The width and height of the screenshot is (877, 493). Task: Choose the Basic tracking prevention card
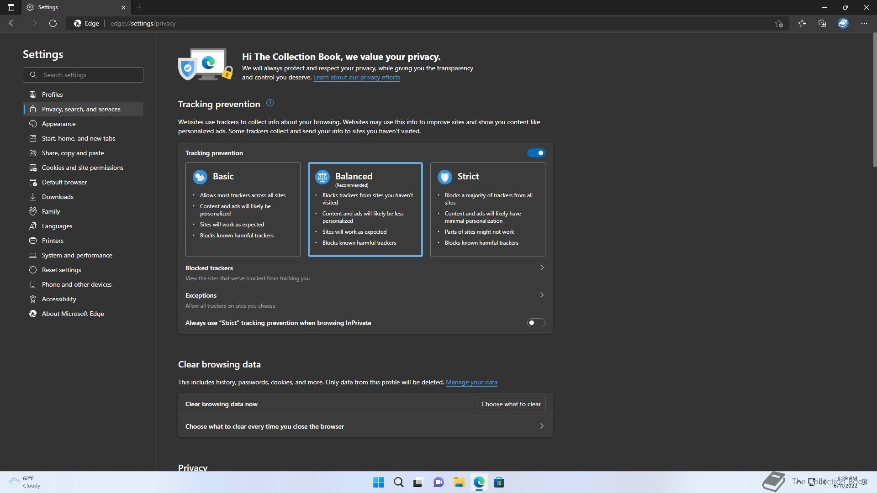[243, 209]
